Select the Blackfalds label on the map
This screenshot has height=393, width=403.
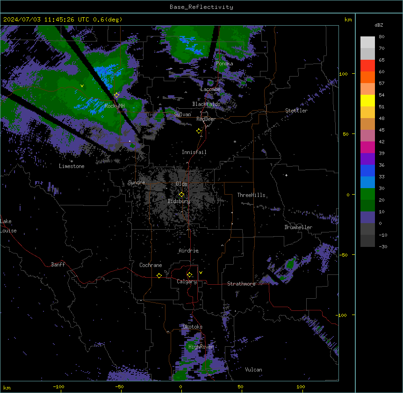click(x=206, y=104)
